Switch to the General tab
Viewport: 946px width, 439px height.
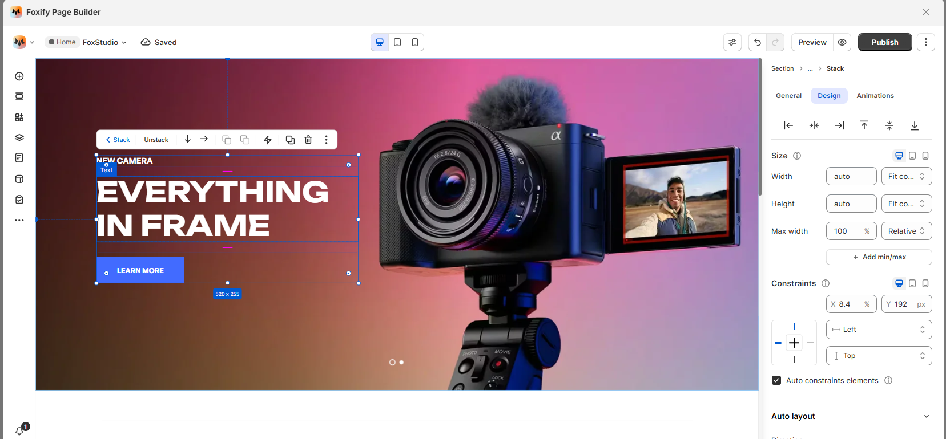[788, 96]
